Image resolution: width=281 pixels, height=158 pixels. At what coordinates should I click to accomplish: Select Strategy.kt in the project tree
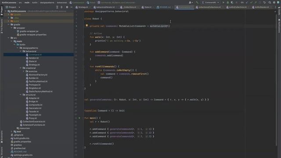coord(34,65)
